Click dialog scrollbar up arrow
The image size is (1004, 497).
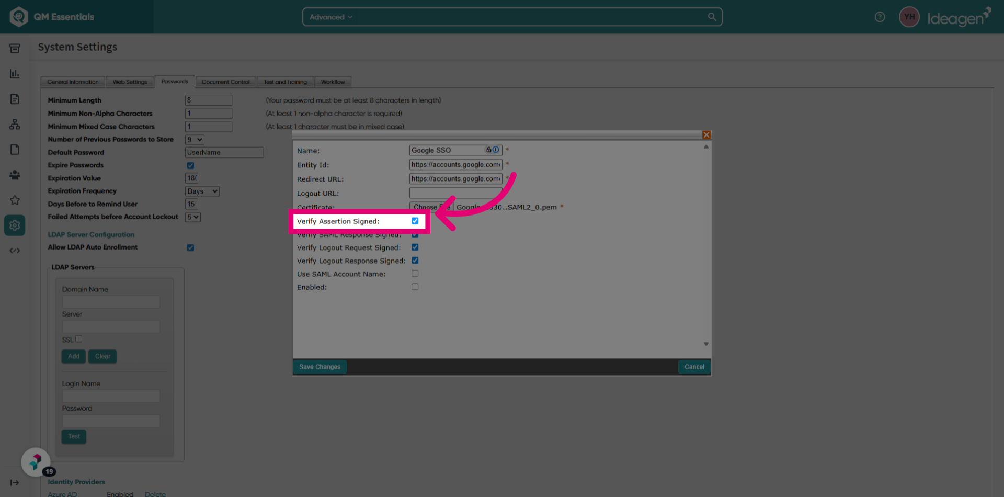point(706,147)
